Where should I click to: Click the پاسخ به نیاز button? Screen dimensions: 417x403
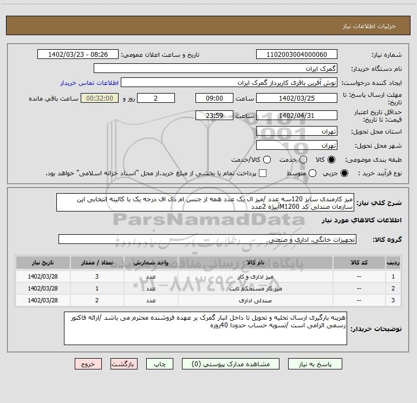tap(315, 364)
